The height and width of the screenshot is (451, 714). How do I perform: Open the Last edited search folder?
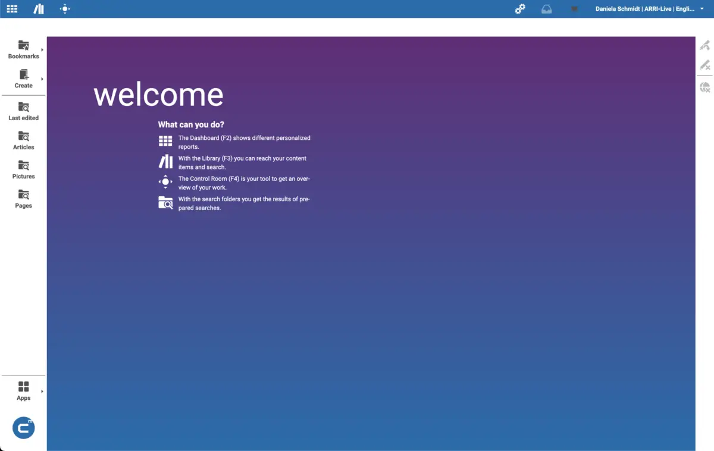click(23, 111)
